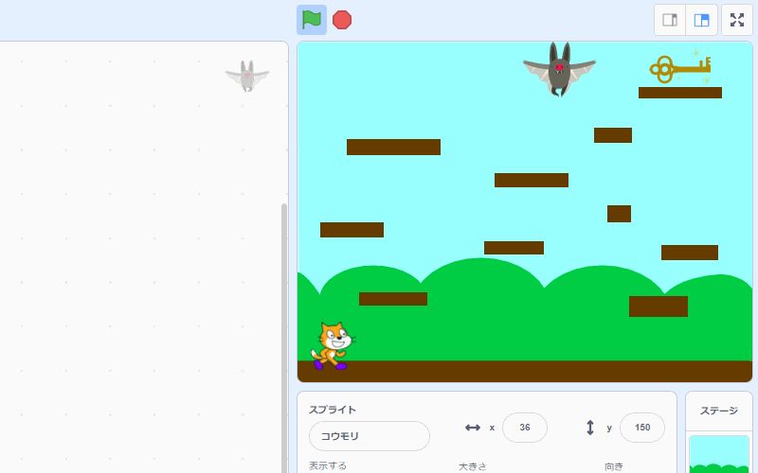Click the ステージ panel label

pyautogui.click(x=719, y=411)
